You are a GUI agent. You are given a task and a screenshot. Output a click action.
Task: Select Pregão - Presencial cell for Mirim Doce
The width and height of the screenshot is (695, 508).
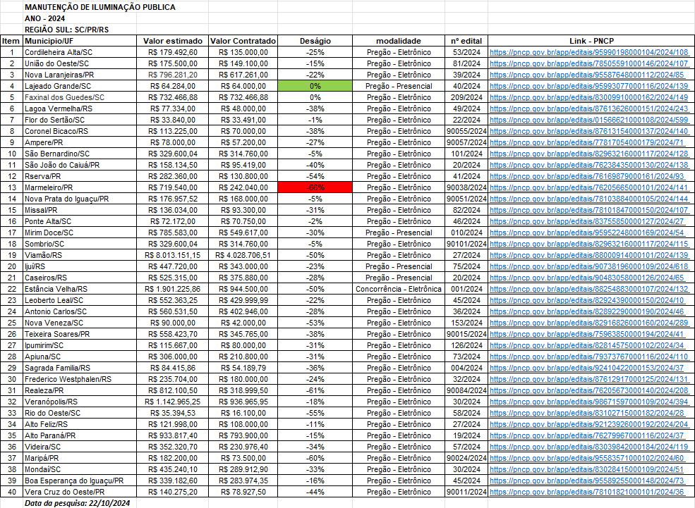pos(399,233)
